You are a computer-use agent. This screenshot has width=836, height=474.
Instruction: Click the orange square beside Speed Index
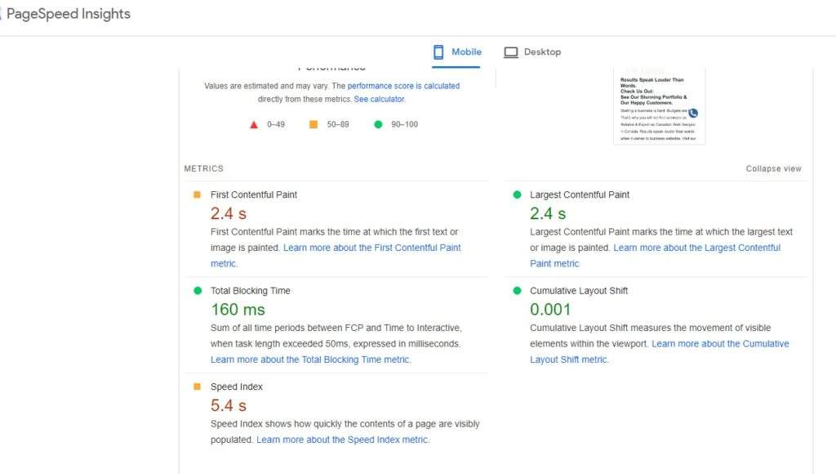(x=196, y=386)
